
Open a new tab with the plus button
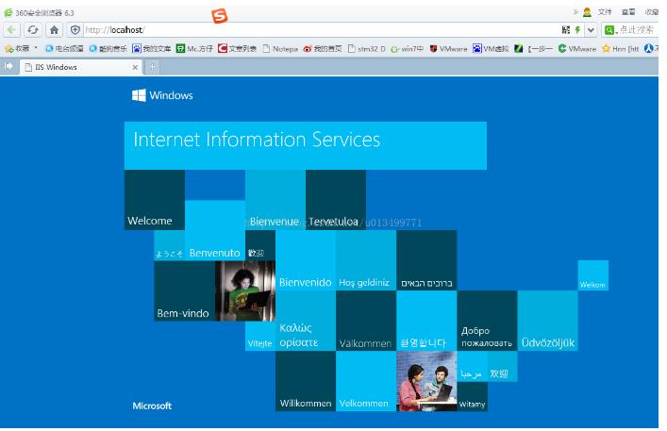click(x=152, y=67)
